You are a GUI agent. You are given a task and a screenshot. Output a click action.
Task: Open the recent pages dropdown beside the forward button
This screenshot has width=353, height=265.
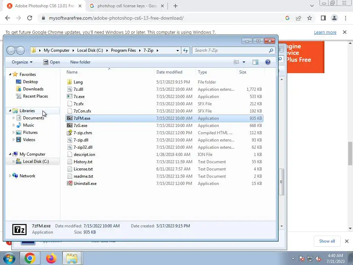tap(27, 50)
